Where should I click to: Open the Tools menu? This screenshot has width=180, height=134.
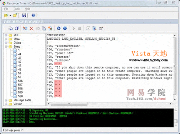coord(17,9)
